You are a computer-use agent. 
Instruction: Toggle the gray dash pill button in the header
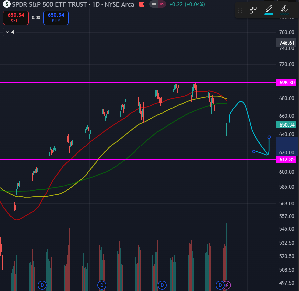(154, 4)
